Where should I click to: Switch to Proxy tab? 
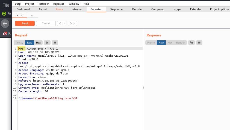59,9
